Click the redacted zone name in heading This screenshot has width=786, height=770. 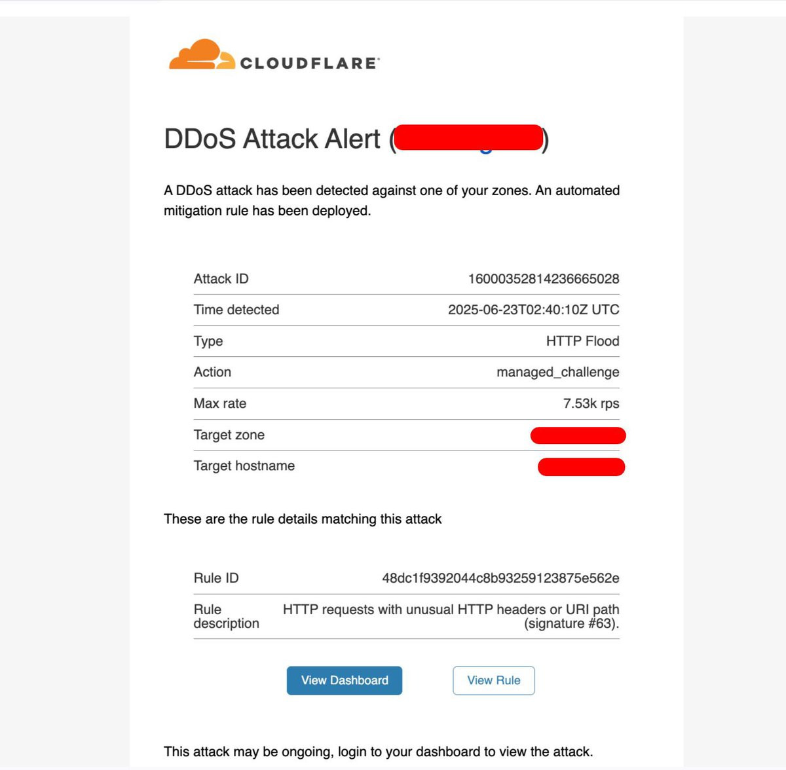coord(469,138)
